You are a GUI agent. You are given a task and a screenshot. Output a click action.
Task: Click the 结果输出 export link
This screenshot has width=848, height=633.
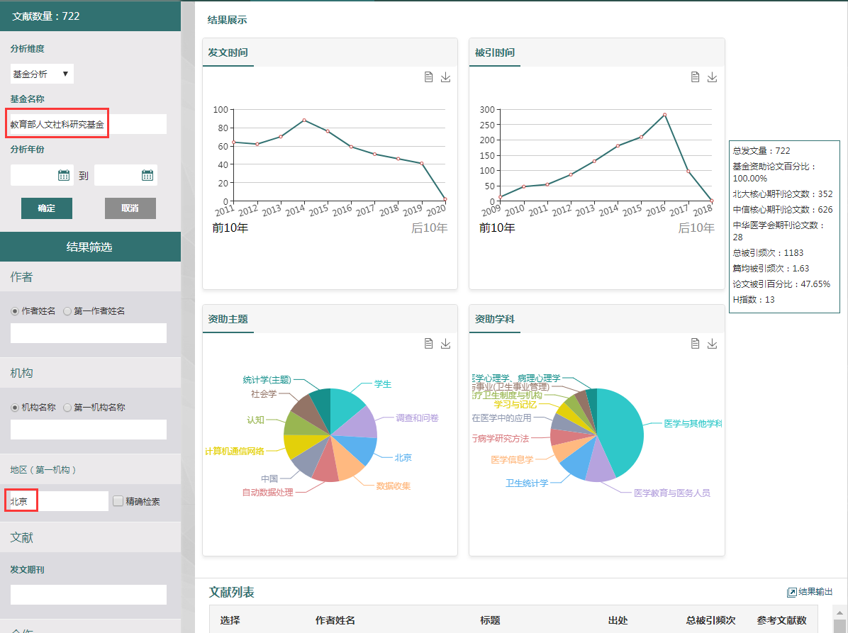point(810,592)
